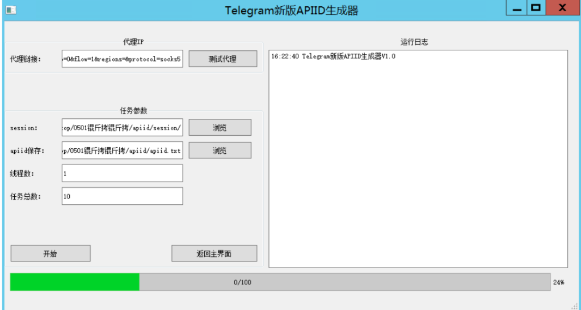The width and height of the screenshot is (581, 310).
Task: Click the application icon in title bar
Action: click(11, 10)
